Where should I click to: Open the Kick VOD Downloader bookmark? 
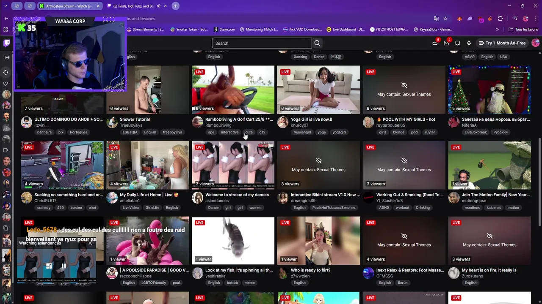coord(302,30)
